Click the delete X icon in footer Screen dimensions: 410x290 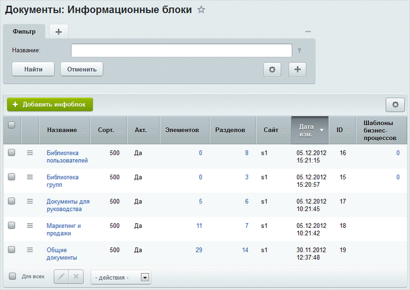76,277
